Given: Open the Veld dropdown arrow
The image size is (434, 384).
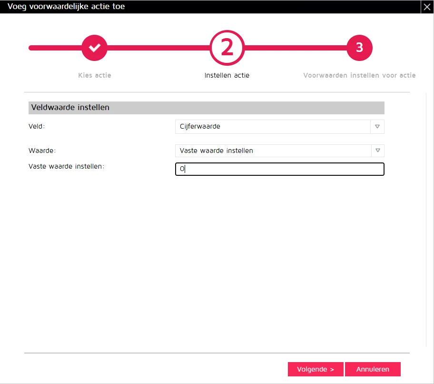Looking at the screenshot, I should pyautogui.click(x=377, y=127).
